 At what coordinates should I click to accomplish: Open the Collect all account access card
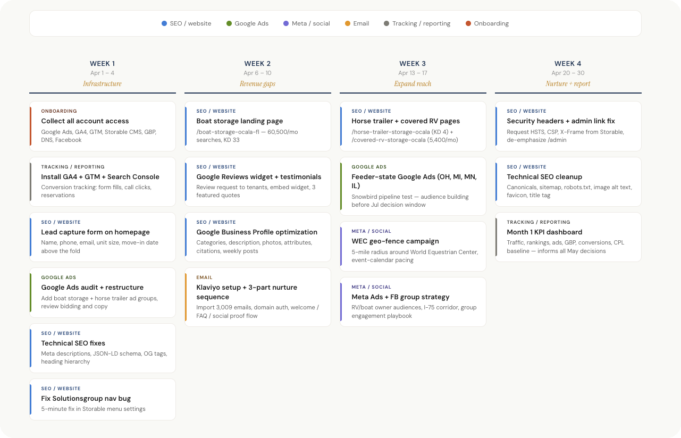103,126
